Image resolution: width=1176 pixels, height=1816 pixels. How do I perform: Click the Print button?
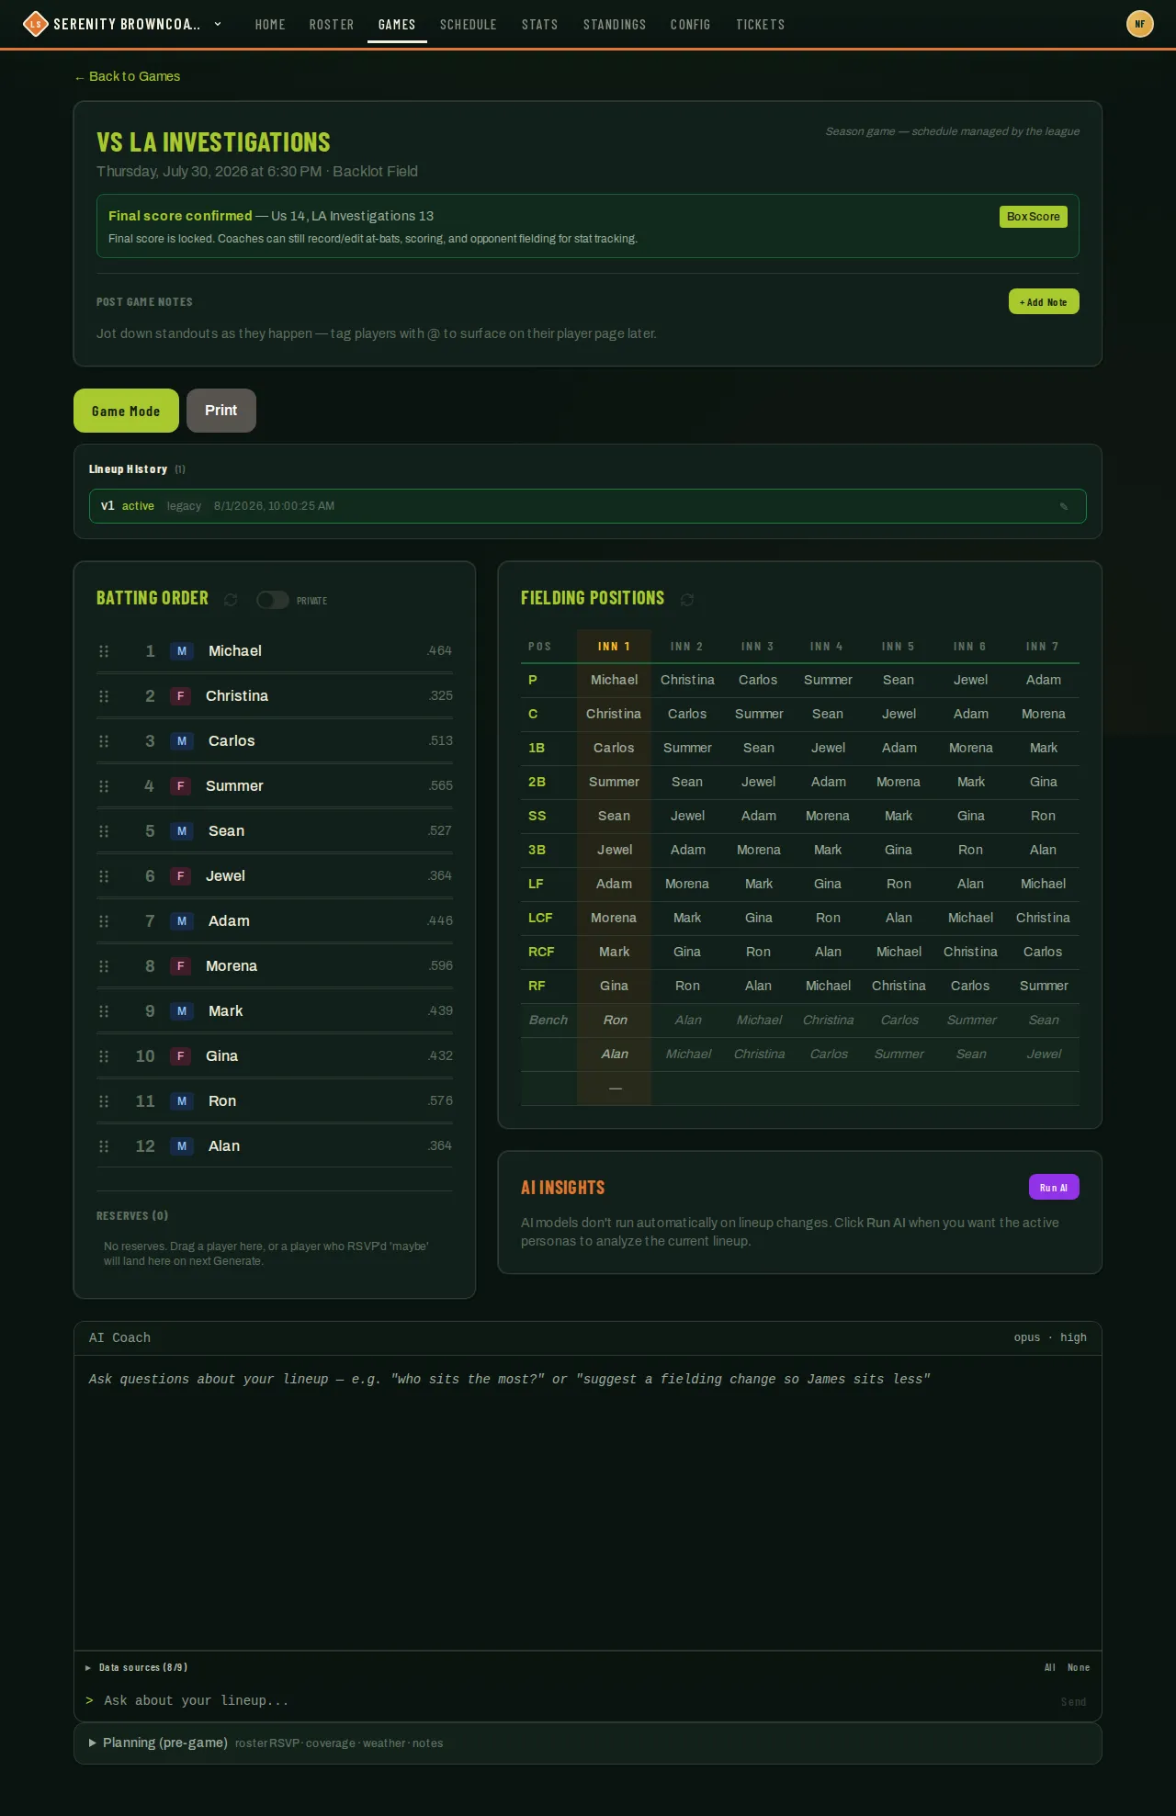221,411
